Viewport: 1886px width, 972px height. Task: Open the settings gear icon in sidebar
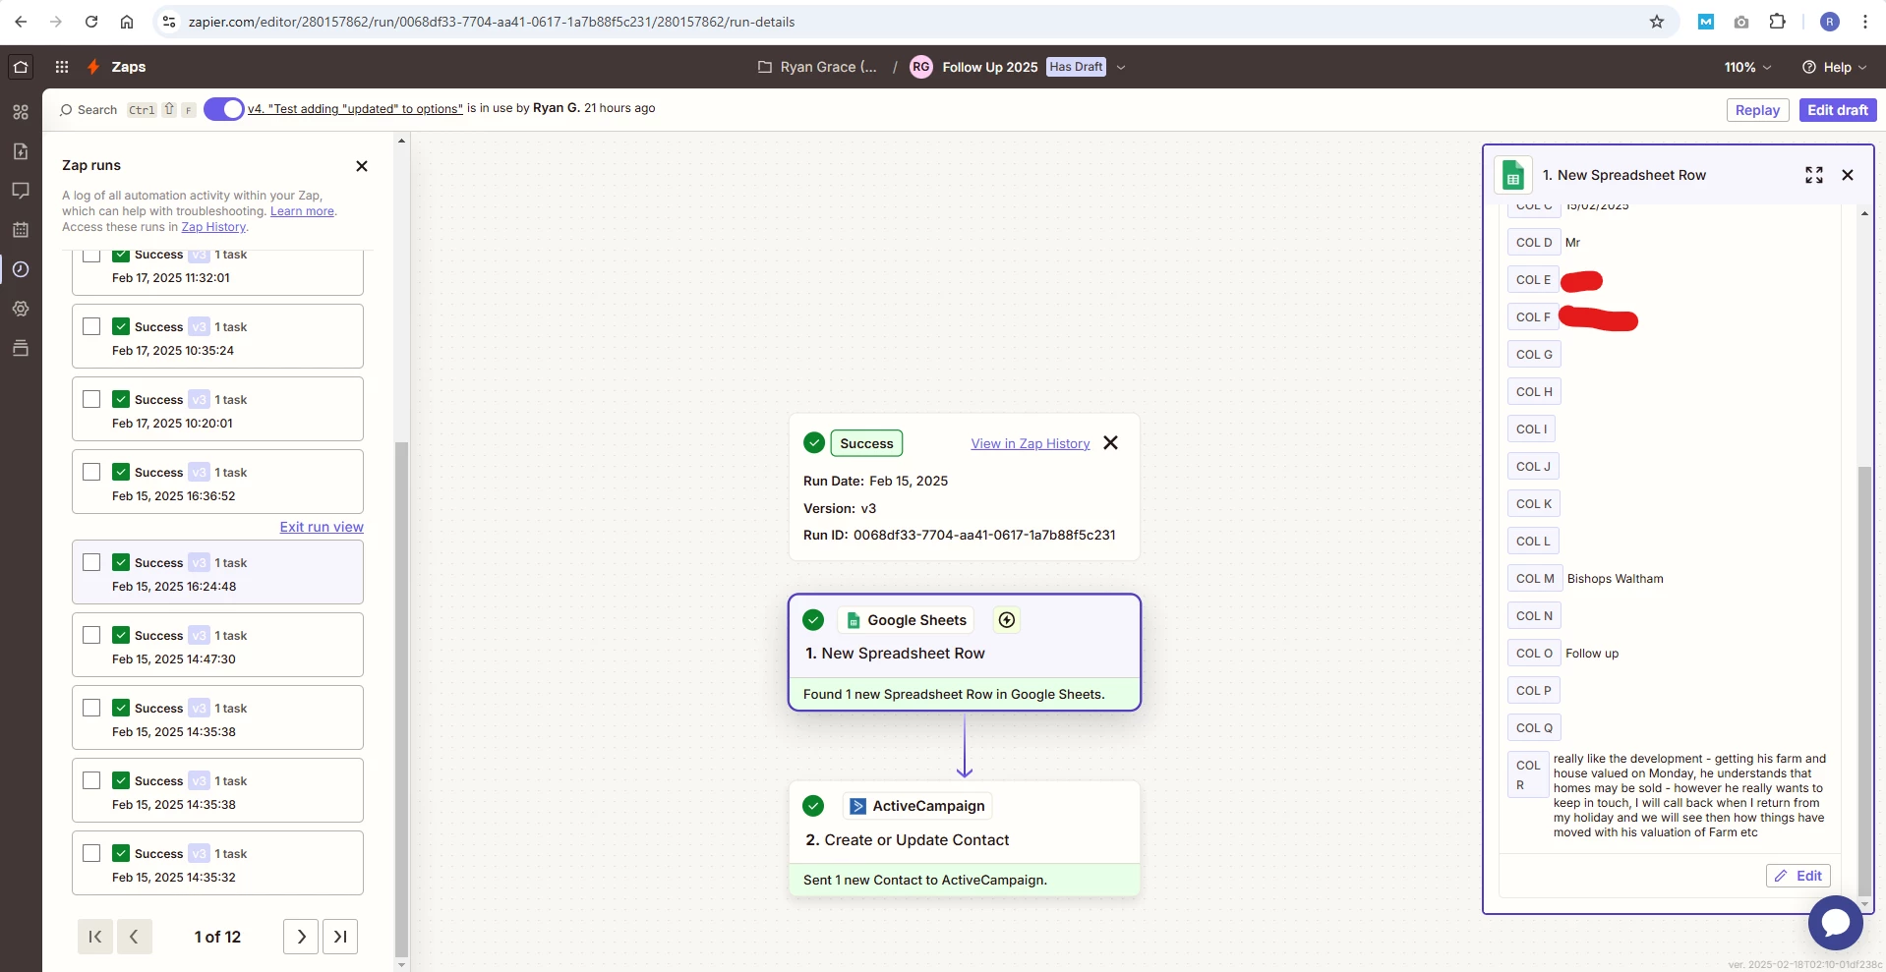(x=21, y=309)
